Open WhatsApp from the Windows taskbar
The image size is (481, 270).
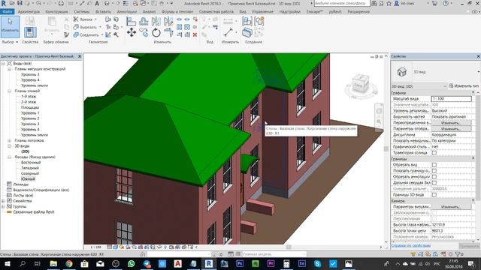tap(131, 263)
